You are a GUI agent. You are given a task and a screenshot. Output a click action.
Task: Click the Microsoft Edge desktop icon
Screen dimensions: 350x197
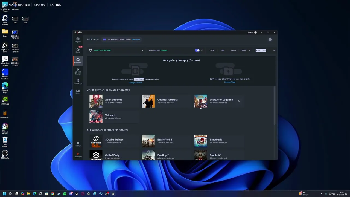pyautogui.click(x=5, y=88)
